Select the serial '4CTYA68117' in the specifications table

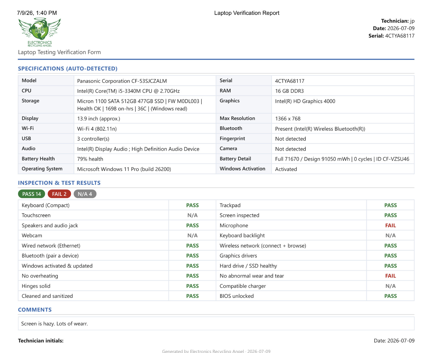click(290, 81)
